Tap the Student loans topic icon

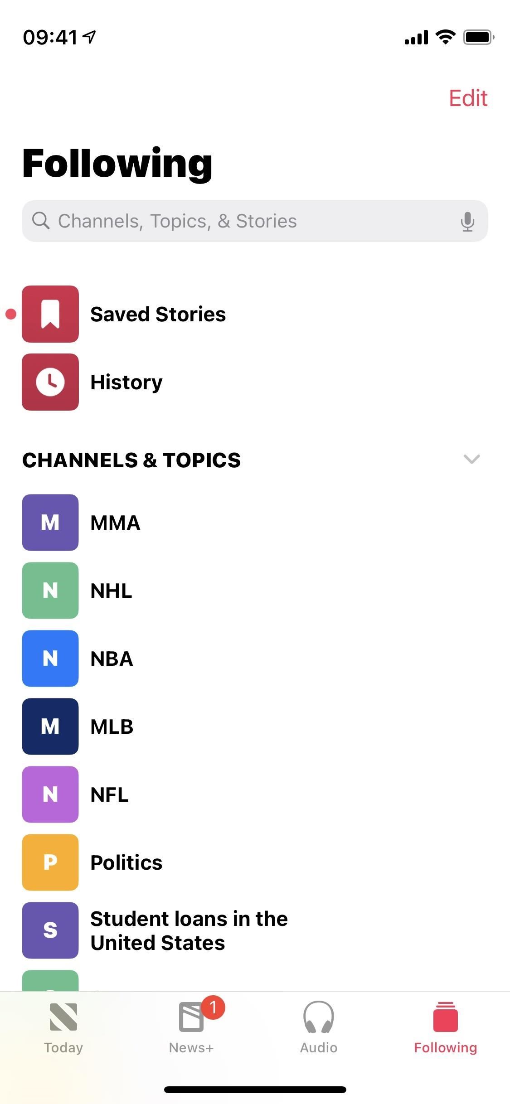pyautogui.click(x=50, y=930)
